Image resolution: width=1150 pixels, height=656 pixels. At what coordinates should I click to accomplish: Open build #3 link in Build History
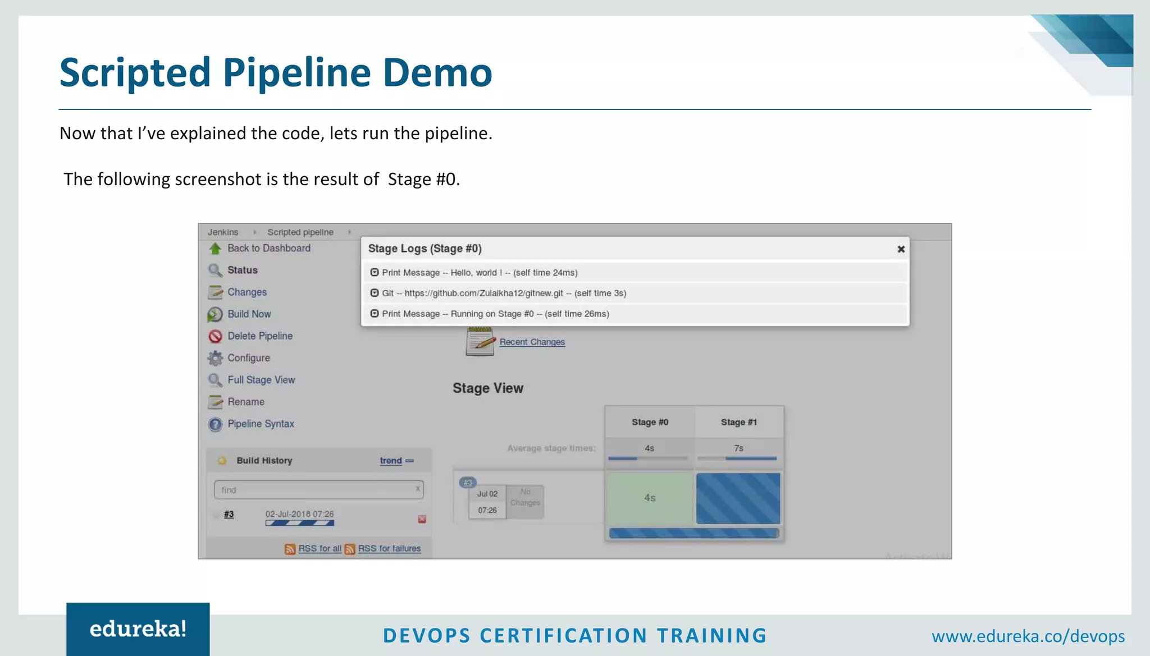coord(229,515)
